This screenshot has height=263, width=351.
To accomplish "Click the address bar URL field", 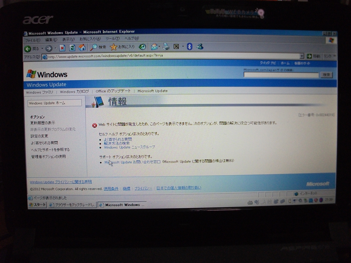I will 173,56.
